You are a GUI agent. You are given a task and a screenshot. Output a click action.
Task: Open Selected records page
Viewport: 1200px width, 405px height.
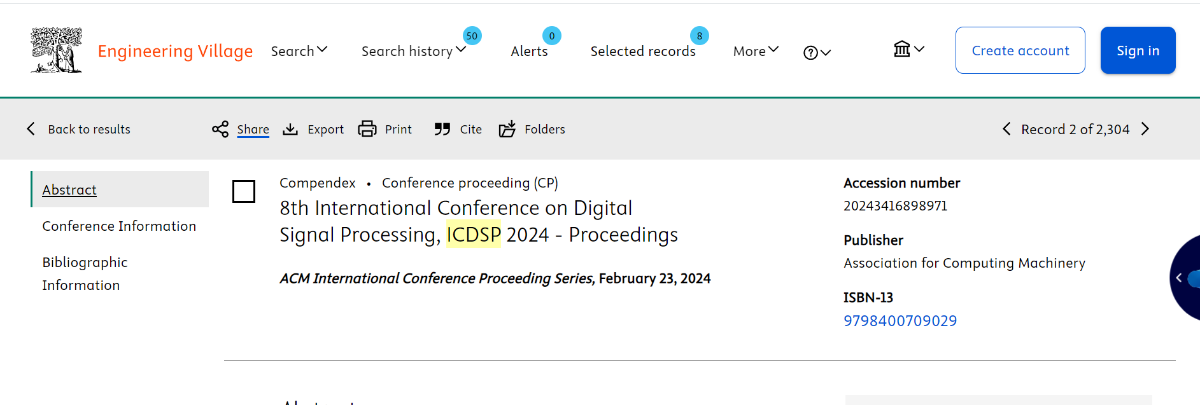(x=643, y=51)
